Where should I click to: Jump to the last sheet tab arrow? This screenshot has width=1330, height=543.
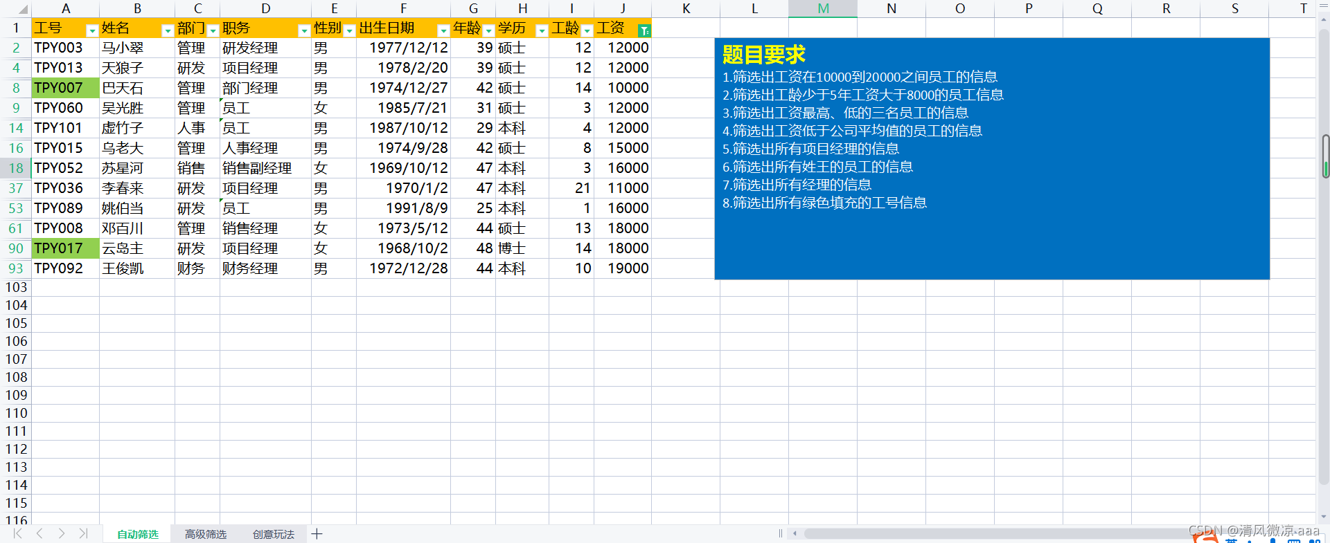84,533
